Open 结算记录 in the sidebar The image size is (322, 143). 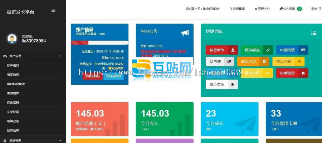[13, 121]
